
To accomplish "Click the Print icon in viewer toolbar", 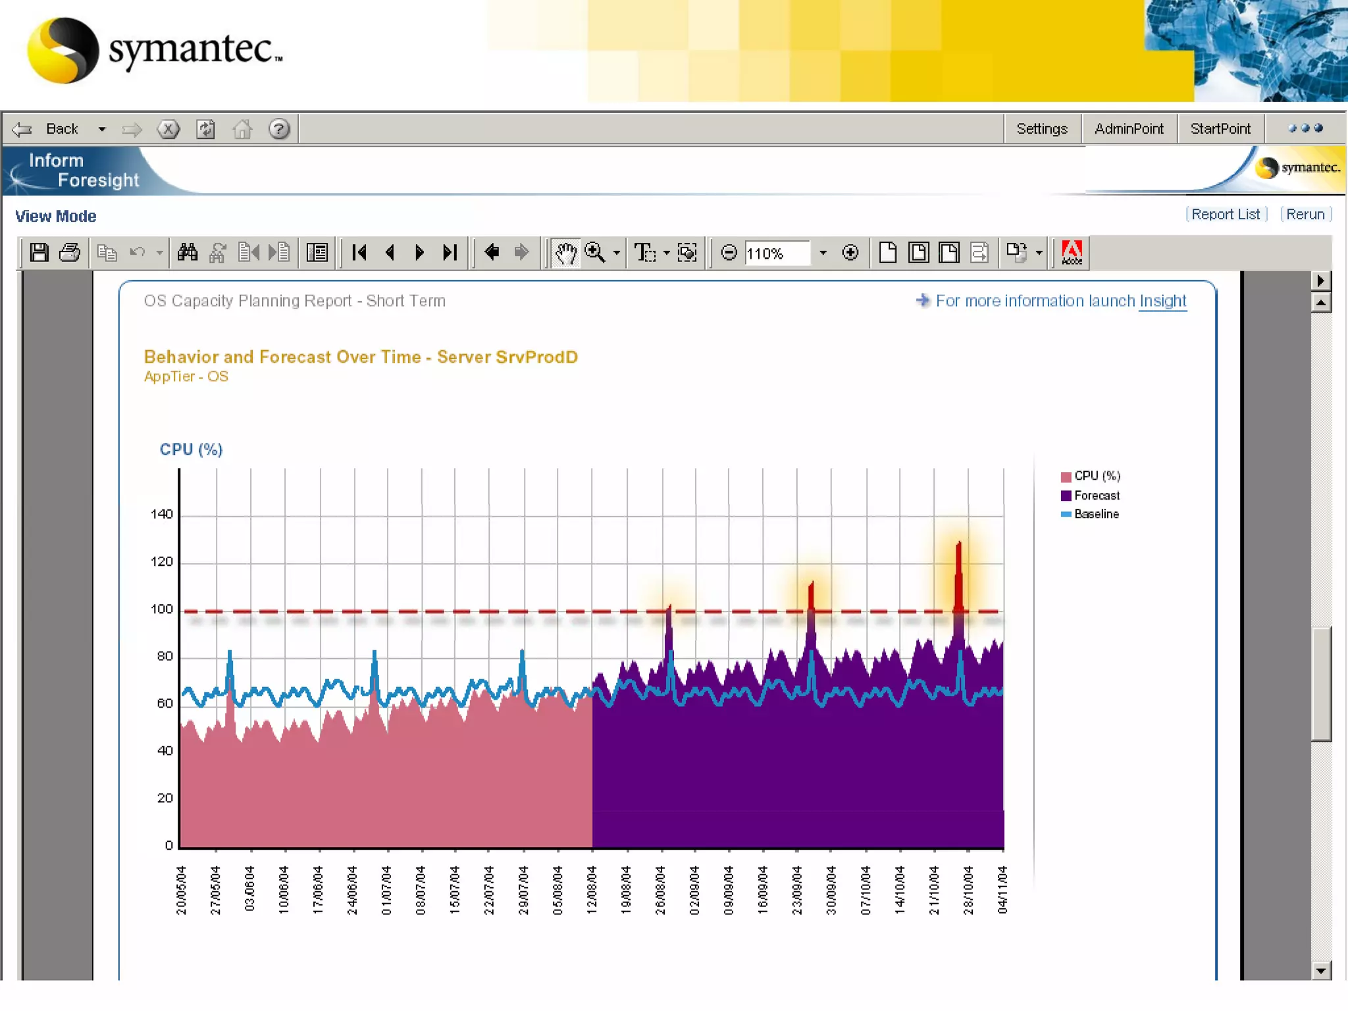I will coord(70,253).
